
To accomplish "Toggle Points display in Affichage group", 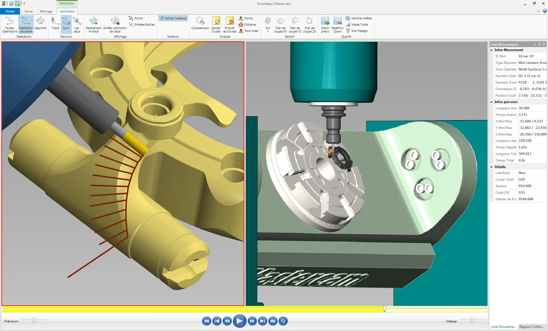I will tap(136, 18).
